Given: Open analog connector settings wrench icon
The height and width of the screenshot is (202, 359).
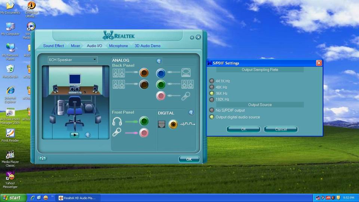Looking at the screenshot, I should [x=159, y=61].
